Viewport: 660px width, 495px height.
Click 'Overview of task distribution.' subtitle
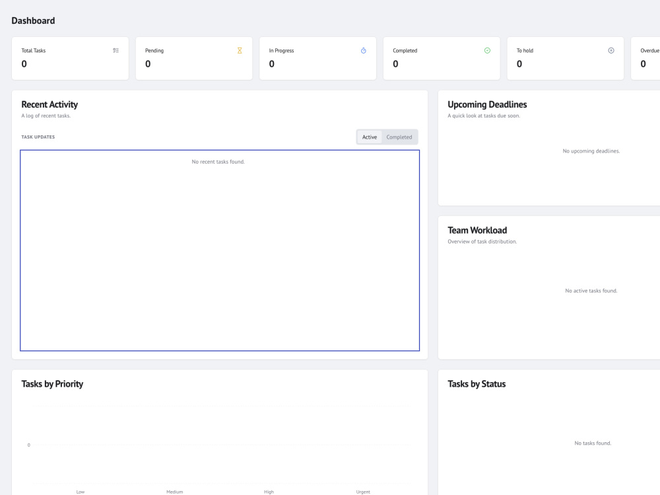coord(482,242)
